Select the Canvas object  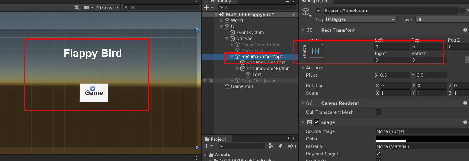coord(244,39)
